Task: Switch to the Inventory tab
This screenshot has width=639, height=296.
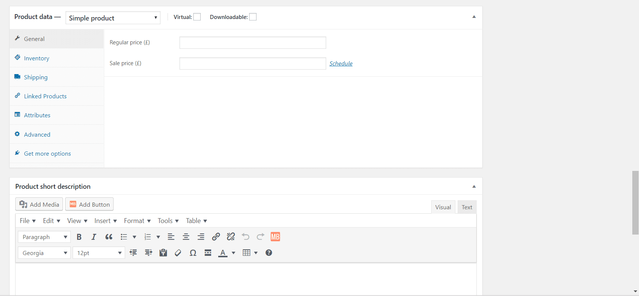Action: [x=36, y=58]
